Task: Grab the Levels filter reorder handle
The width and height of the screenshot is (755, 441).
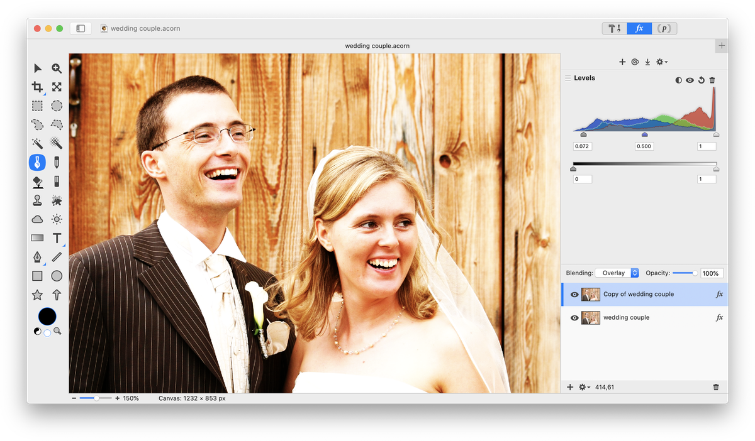Action: point(568,78)
